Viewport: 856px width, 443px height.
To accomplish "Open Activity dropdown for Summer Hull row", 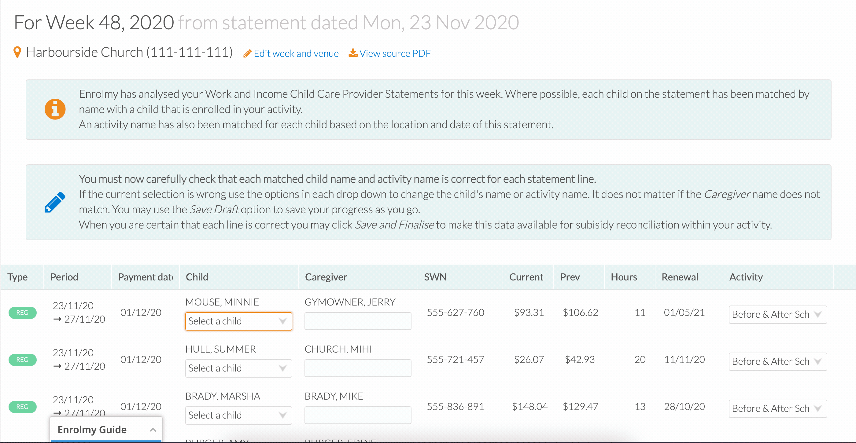I will pyautogui.click(x=777, y=362).
